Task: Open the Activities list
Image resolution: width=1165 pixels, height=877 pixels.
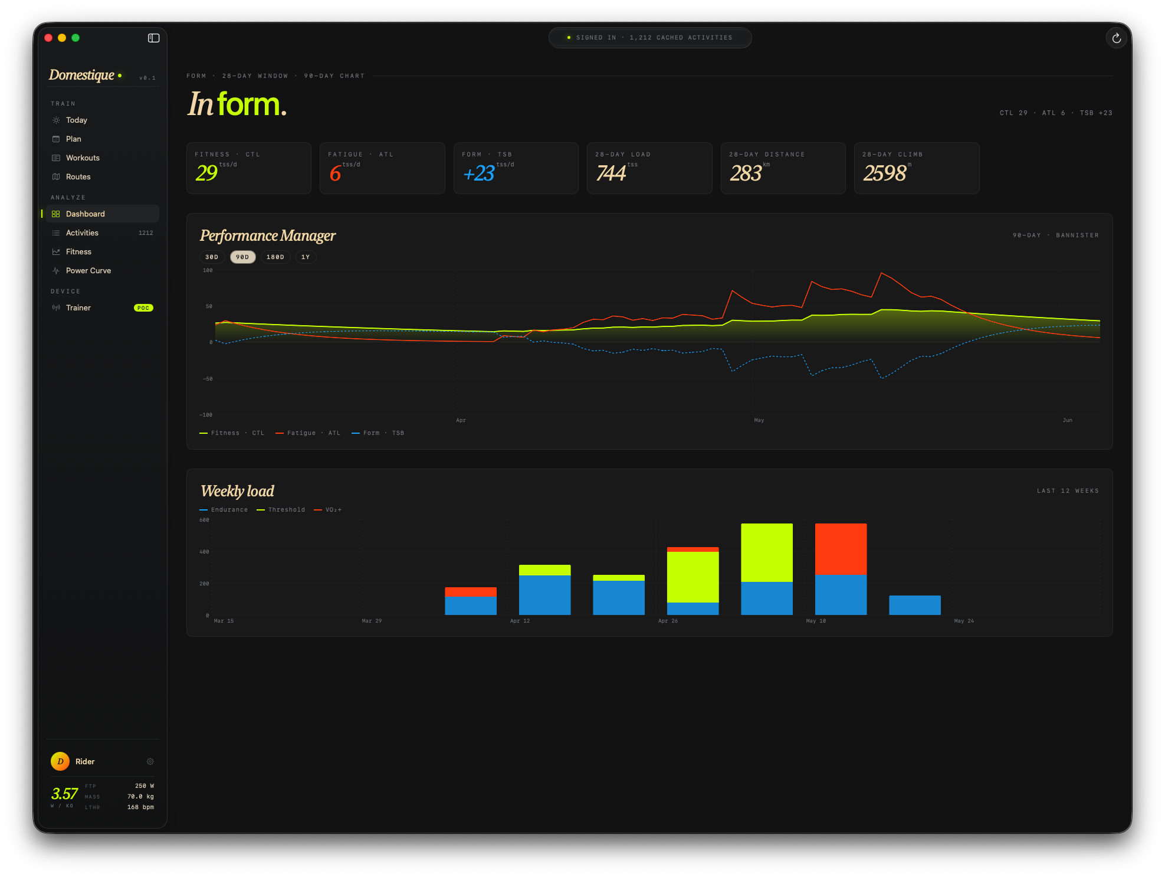Action: click(103, 233)
